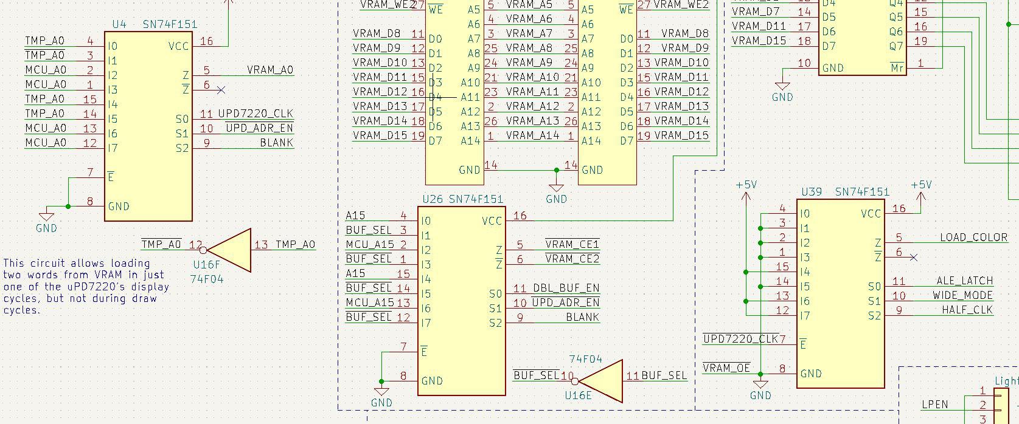Click the GND symbol below U39
This screenshot has height=424, width=1019.
[x=760, y=385]
